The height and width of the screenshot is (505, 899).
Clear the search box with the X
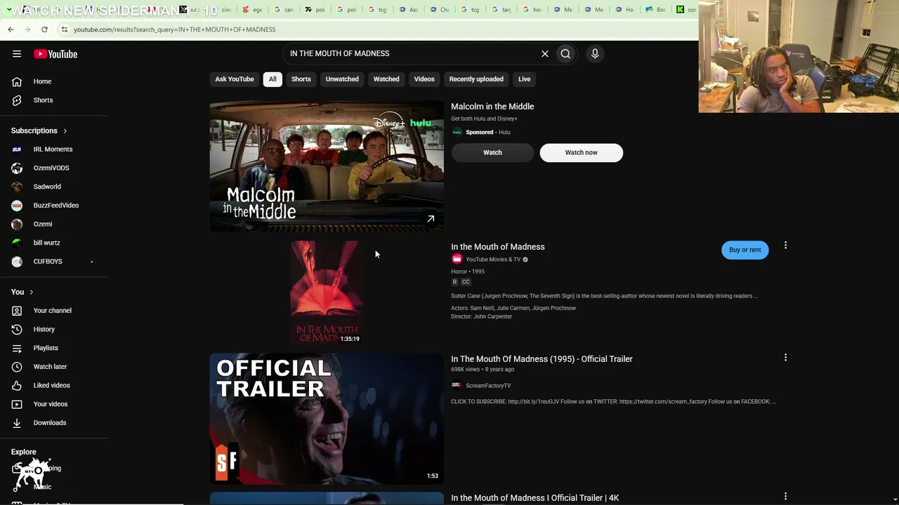pyautogui.click(x=544, y=53)
